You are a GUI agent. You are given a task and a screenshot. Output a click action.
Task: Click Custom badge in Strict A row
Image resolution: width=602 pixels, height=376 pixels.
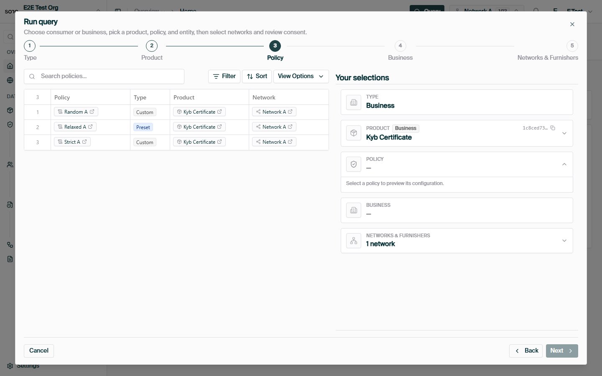tap(145, 142)
